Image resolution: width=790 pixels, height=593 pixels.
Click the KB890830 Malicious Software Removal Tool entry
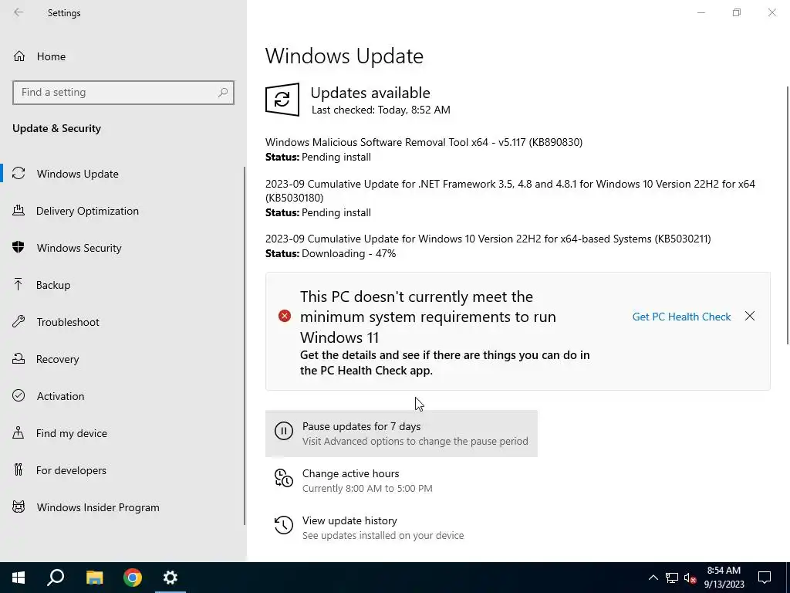[x=424, y=142]
